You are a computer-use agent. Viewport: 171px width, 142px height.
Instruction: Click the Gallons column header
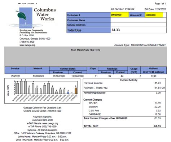coord(153,70)
